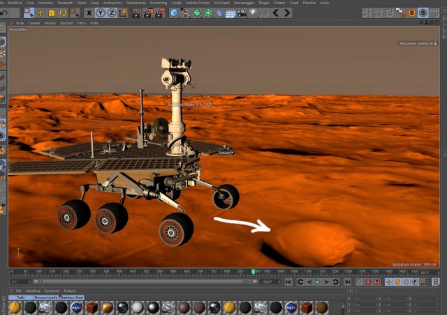Open the Camere viewport dropdown menu
Screen dimensions: 447x315
(34, 23)
